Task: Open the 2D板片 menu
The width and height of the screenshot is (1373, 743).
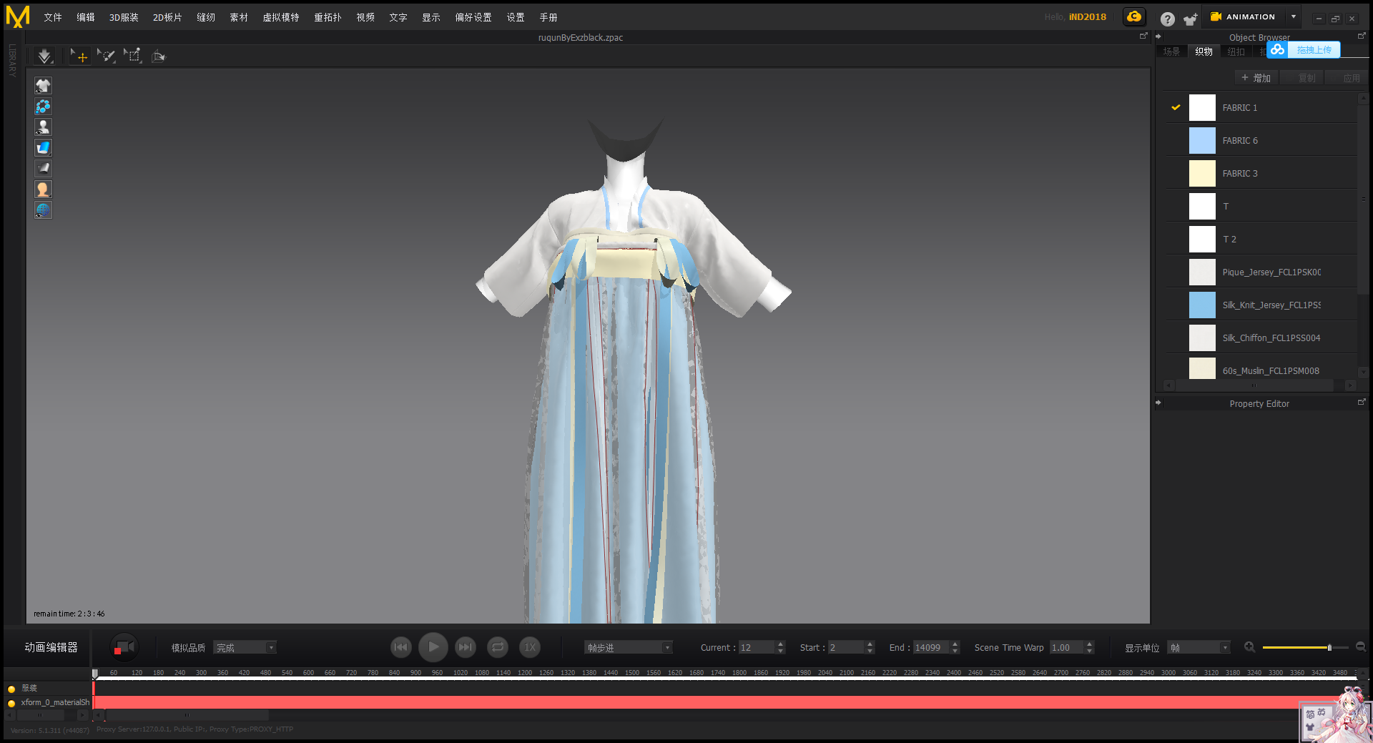Action: click(x=167, y=17)
